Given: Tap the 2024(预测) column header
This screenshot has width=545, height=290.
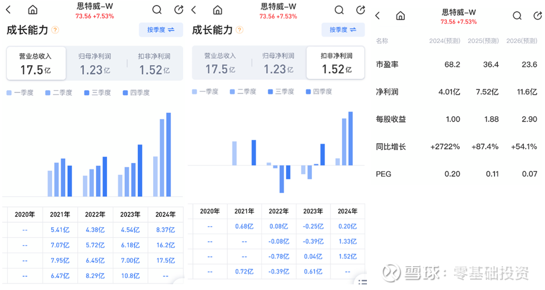Looking at the screenshot, I should (445, 41).
